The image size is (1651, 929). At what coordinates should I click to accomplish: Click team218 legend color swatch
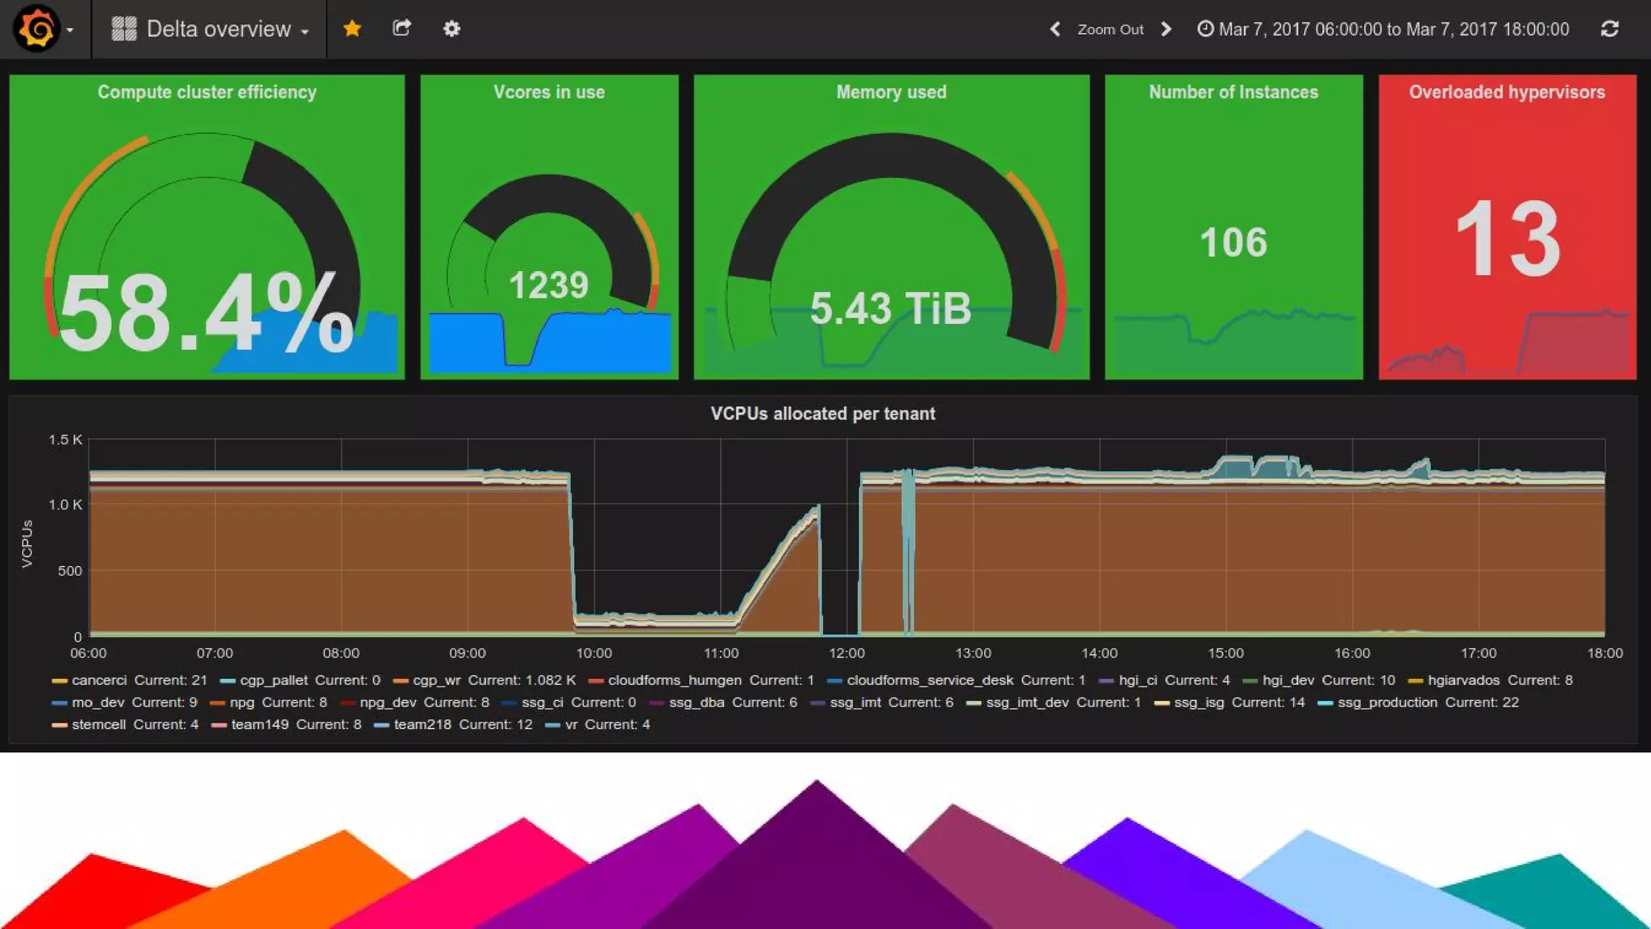pos(381,725)
